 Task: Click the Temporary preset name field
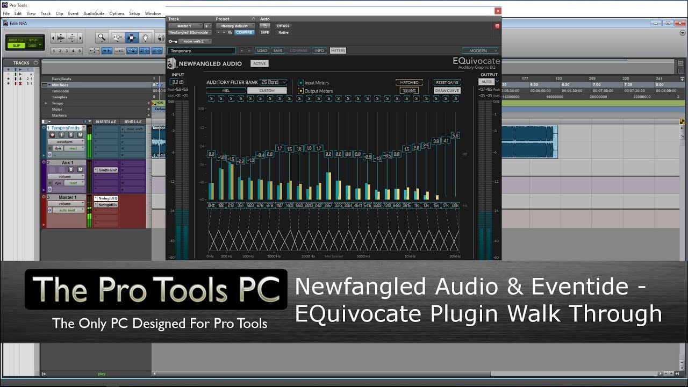[201, 51]
